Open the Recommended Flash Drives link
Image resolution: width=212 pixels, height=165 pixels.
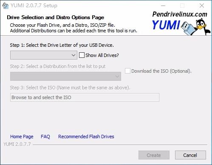[x=86, y=137]
